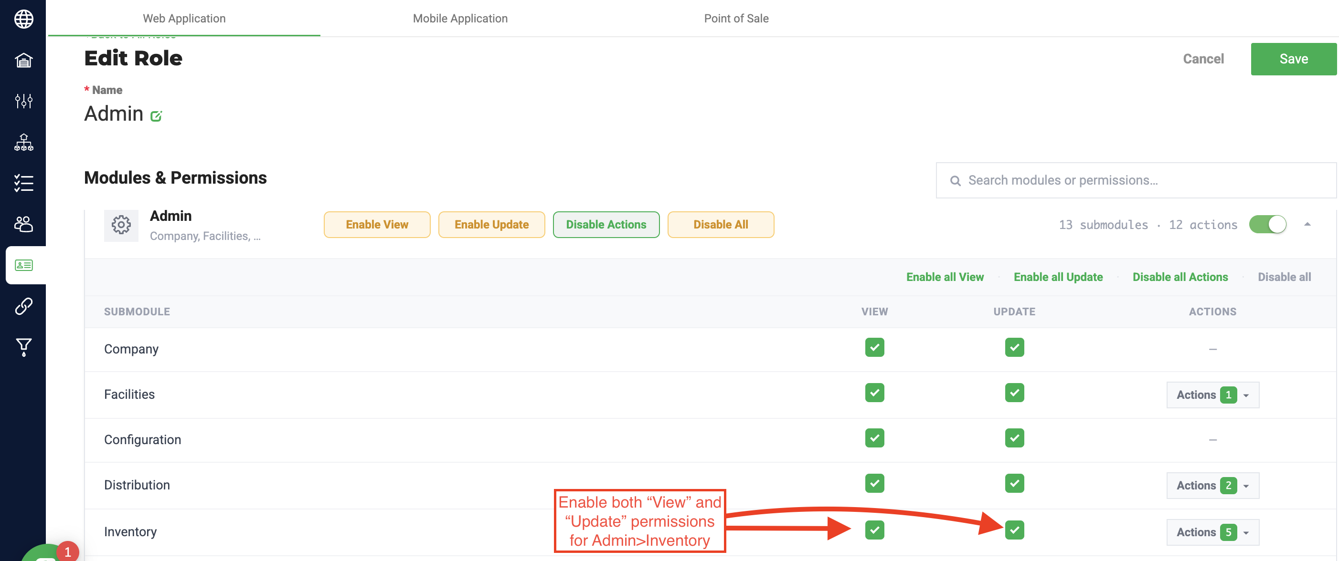Focus the Search modules or permissions field

point(1136,180)
